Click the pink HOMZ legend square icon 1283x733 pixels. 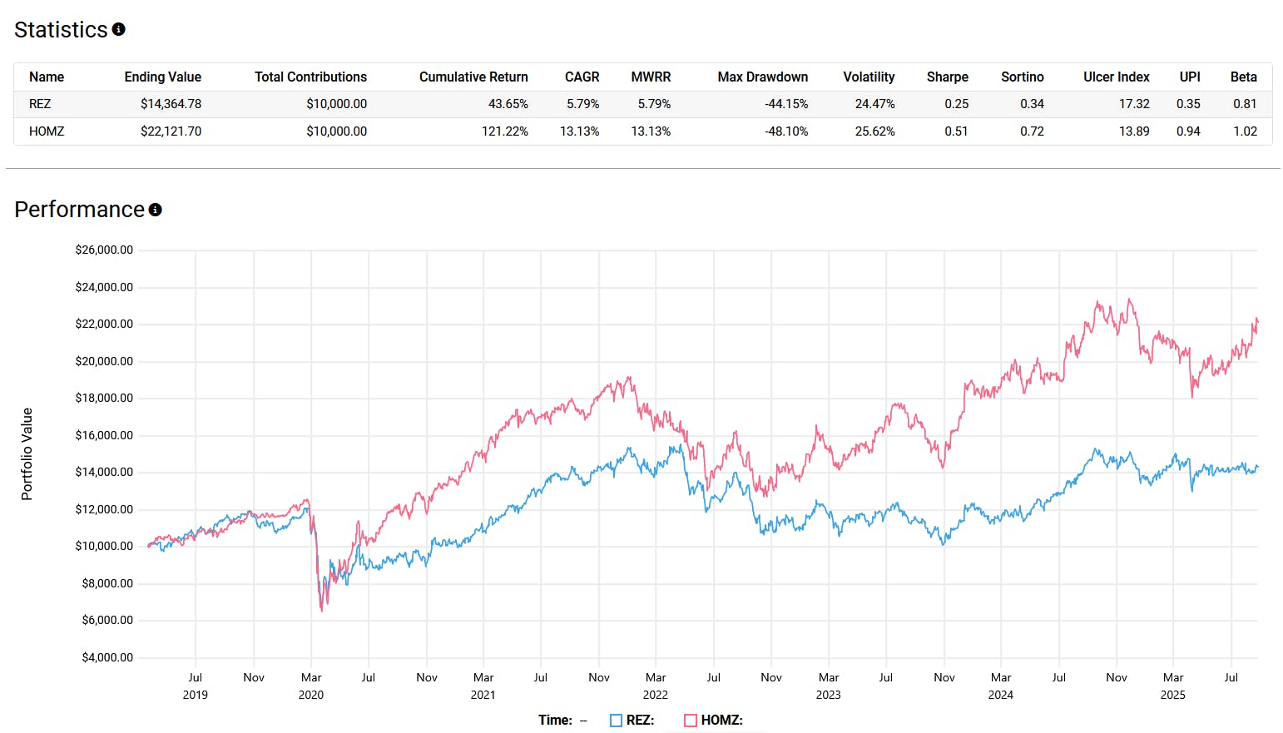click(689, 720)
